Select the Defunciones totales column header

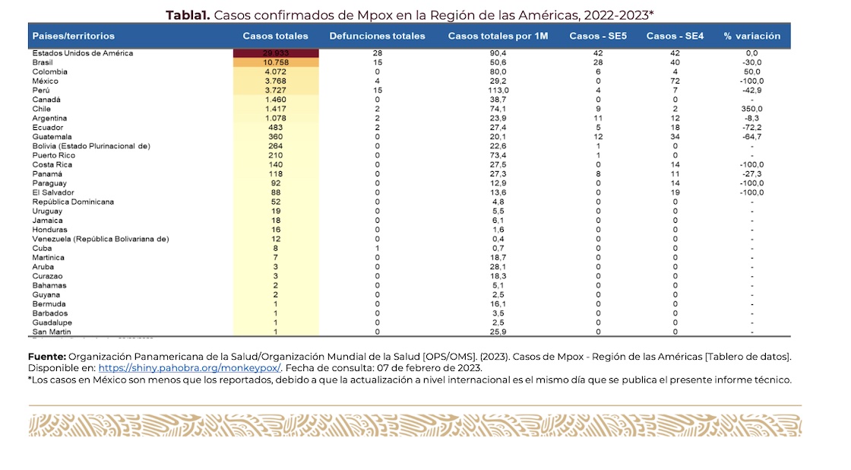point(377,36)
